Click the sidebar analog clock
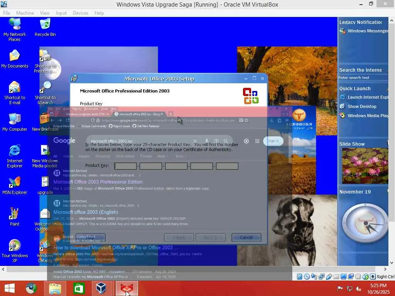 point(365,223)
